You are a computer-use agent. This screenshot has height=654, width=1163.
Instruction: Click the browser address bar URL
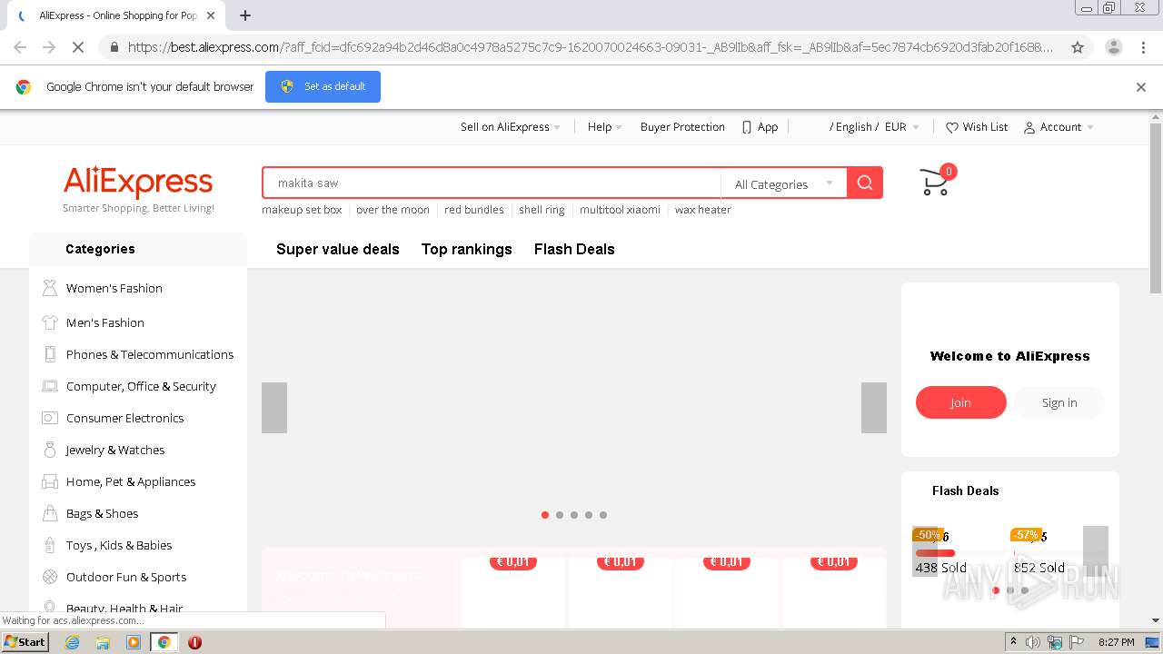[x=591, y=47]
